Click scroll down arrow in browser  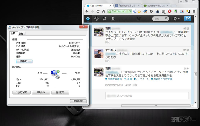(196, 103)
